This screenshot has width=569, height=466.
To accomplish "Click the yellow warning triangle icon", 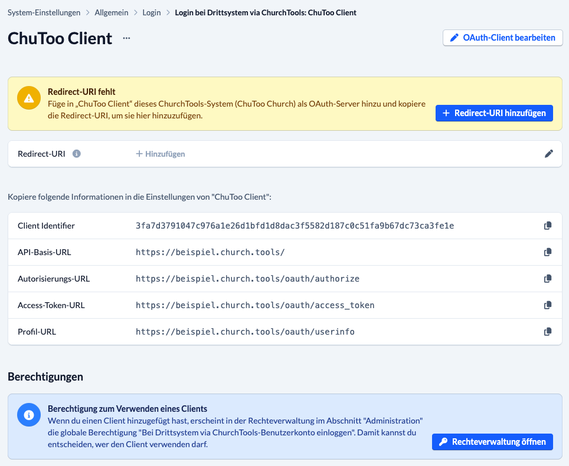I will click(27, 98).
